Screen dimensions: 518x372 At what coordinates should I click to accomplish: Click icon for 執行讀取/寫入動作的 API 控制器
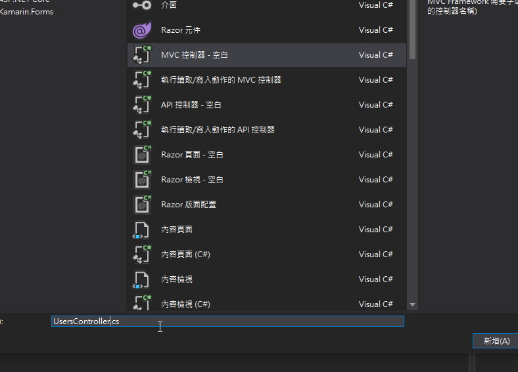pyautogui.click(x=142, y=130)
